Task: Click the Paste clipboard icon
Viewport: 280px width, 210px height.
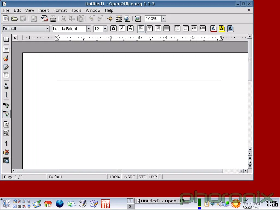Action: click(x=81, y=18)
